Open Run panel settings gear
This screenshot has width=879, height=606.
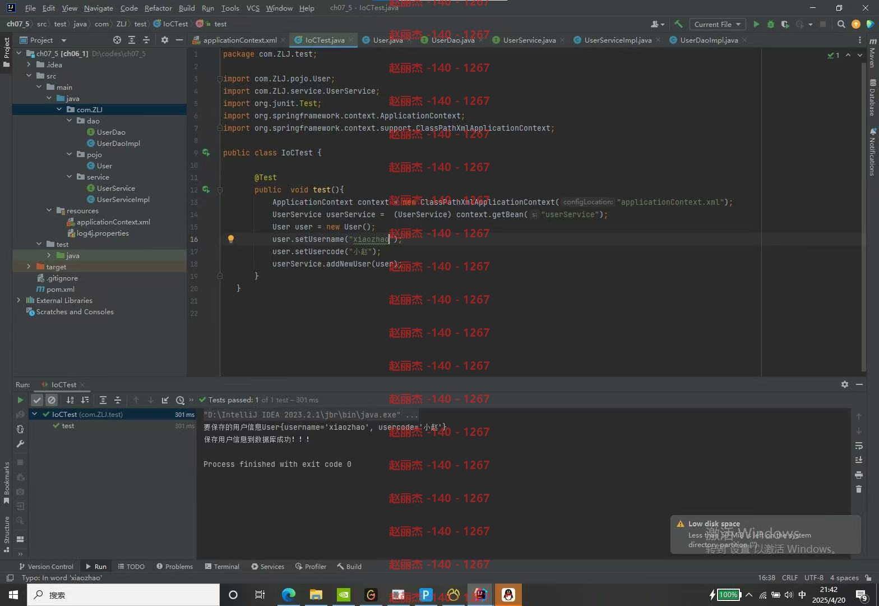845,384
